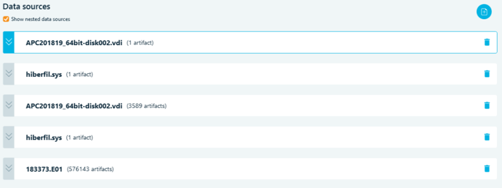
Task: Delete APC201819_64bit-disk002.vdi with 3589 artifacts
Action: click(487, 105)
